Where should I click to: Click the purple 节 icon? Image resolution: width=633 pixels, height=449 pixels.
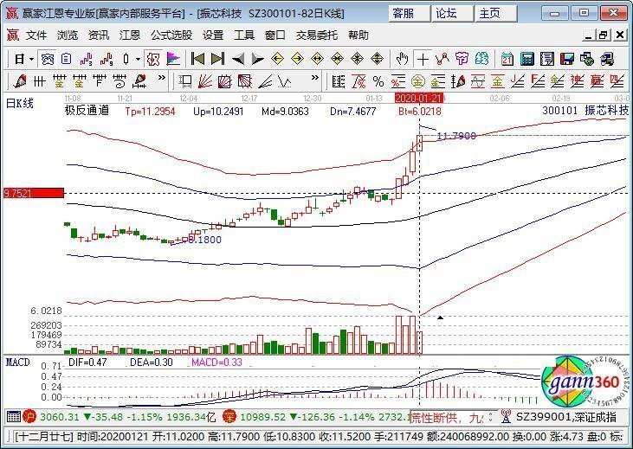tap(462, 60)
